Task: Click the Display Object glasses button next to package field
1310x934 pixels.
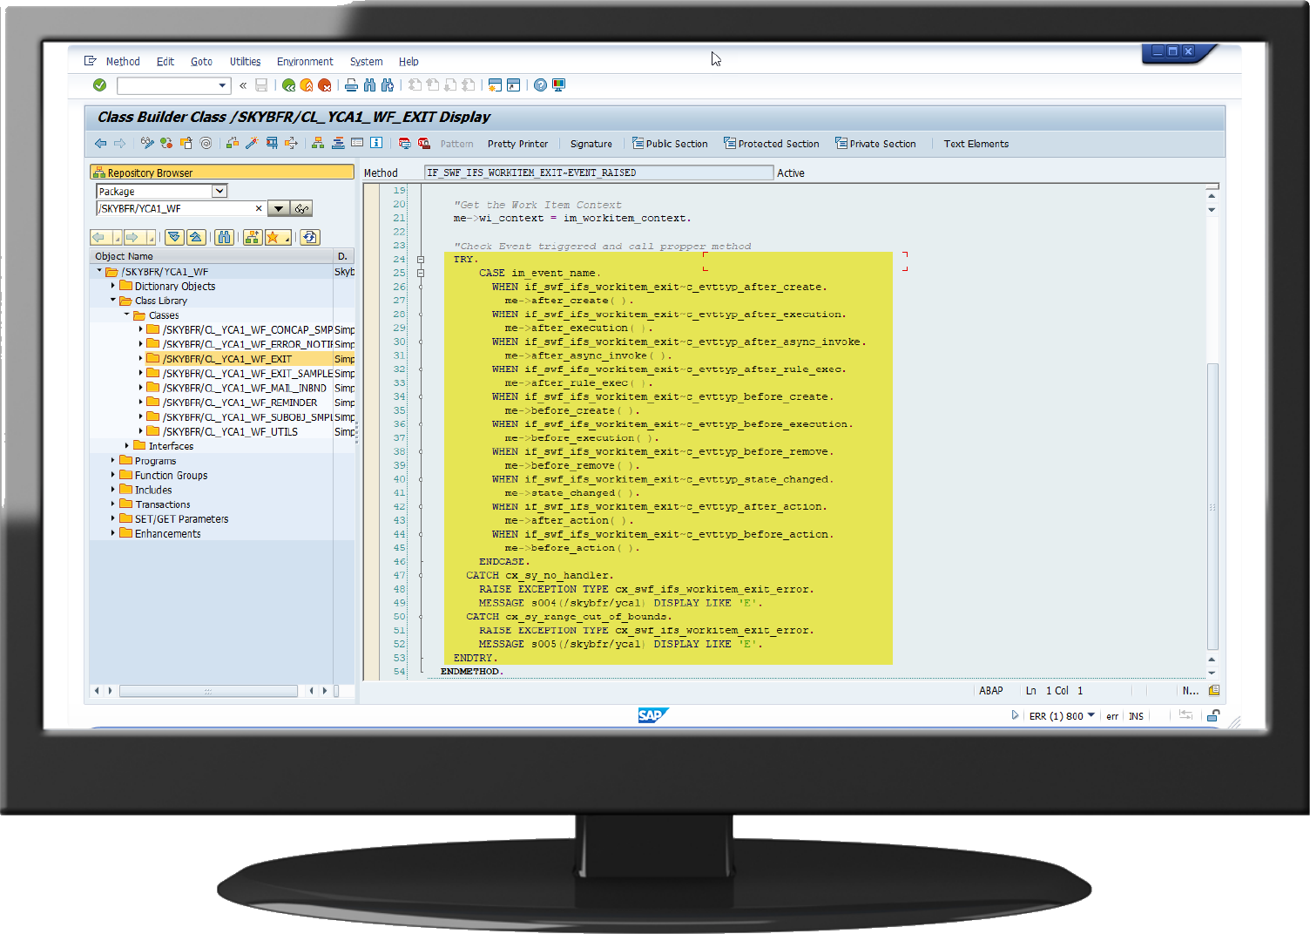Action: (x=301, y=208)
